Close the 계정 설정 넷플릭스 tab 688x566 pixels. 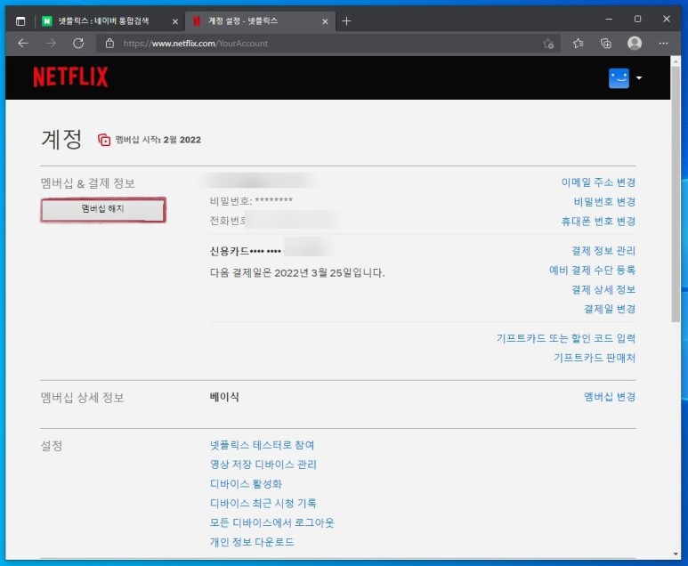tap(325, 21)
